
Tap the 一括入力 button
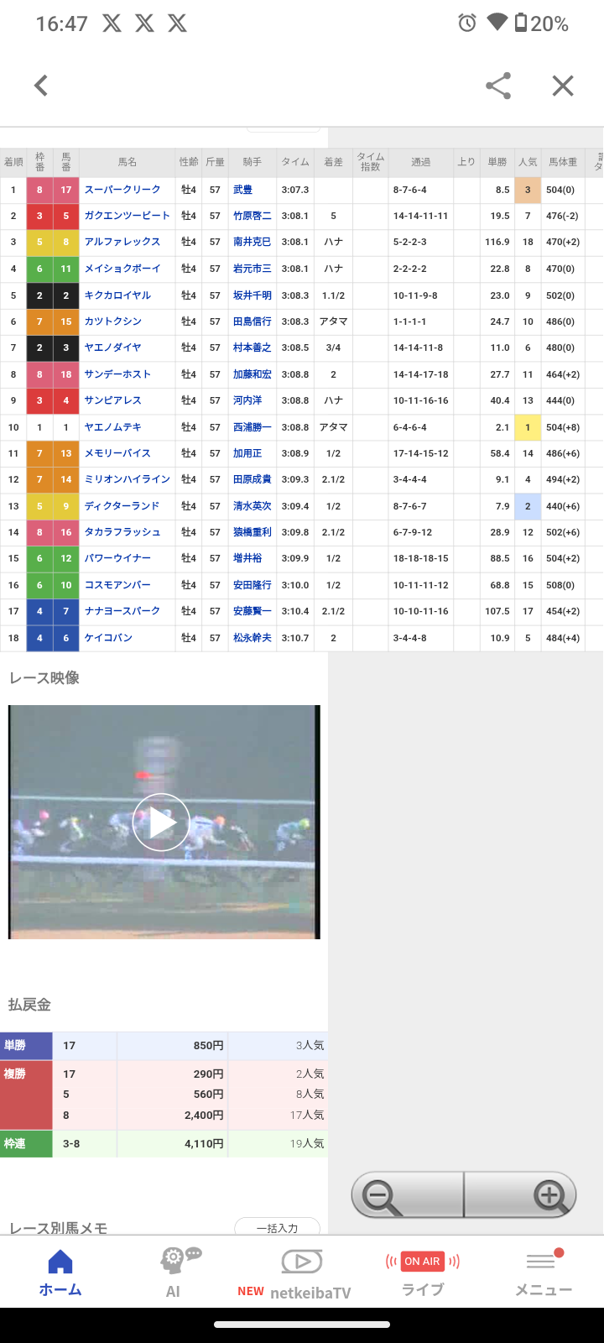277,1227
